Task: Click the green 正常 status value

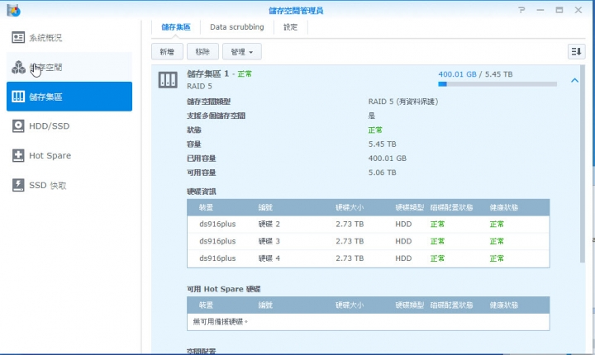Action: 375,130
